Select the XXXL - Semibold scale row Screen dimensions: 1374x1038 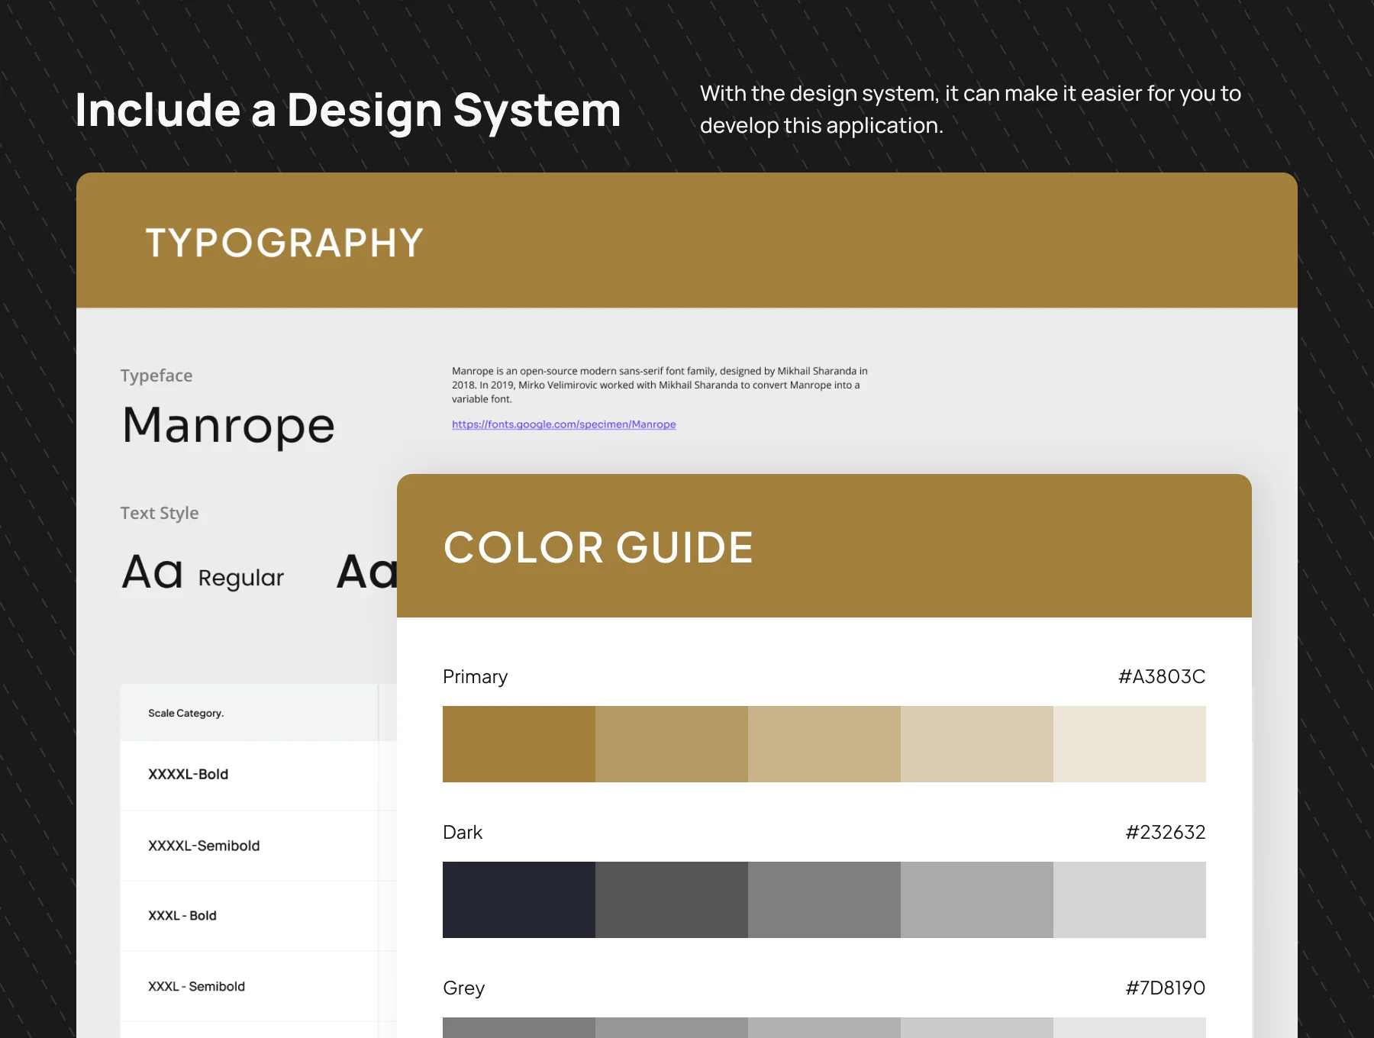(258, 986)
